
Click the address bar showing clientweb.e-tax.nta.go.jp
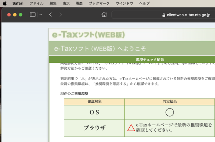coord(163,15)
